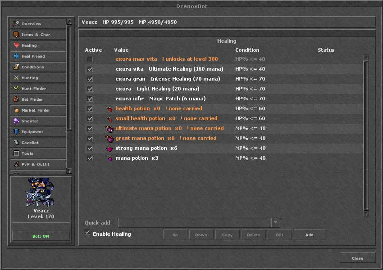The image size is (383, 270).
Task: Click the Quick add combo box field
Action: coord(199,223)
